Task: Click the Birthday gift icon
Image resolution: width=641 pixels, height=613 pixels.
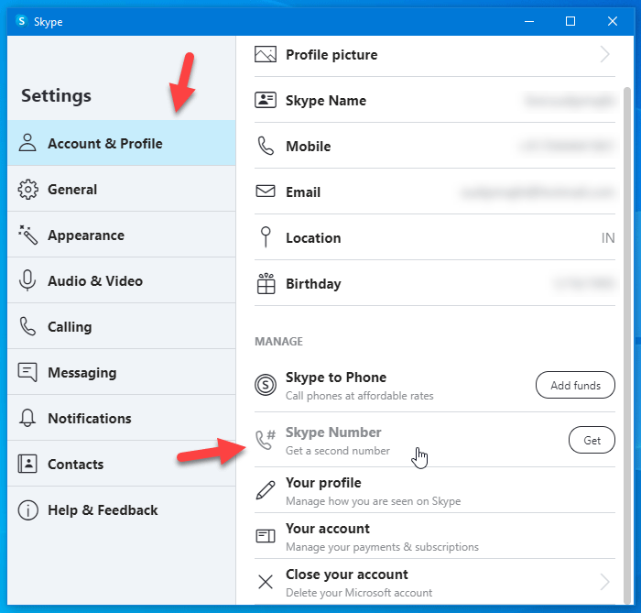Action: tap(266, 283)
